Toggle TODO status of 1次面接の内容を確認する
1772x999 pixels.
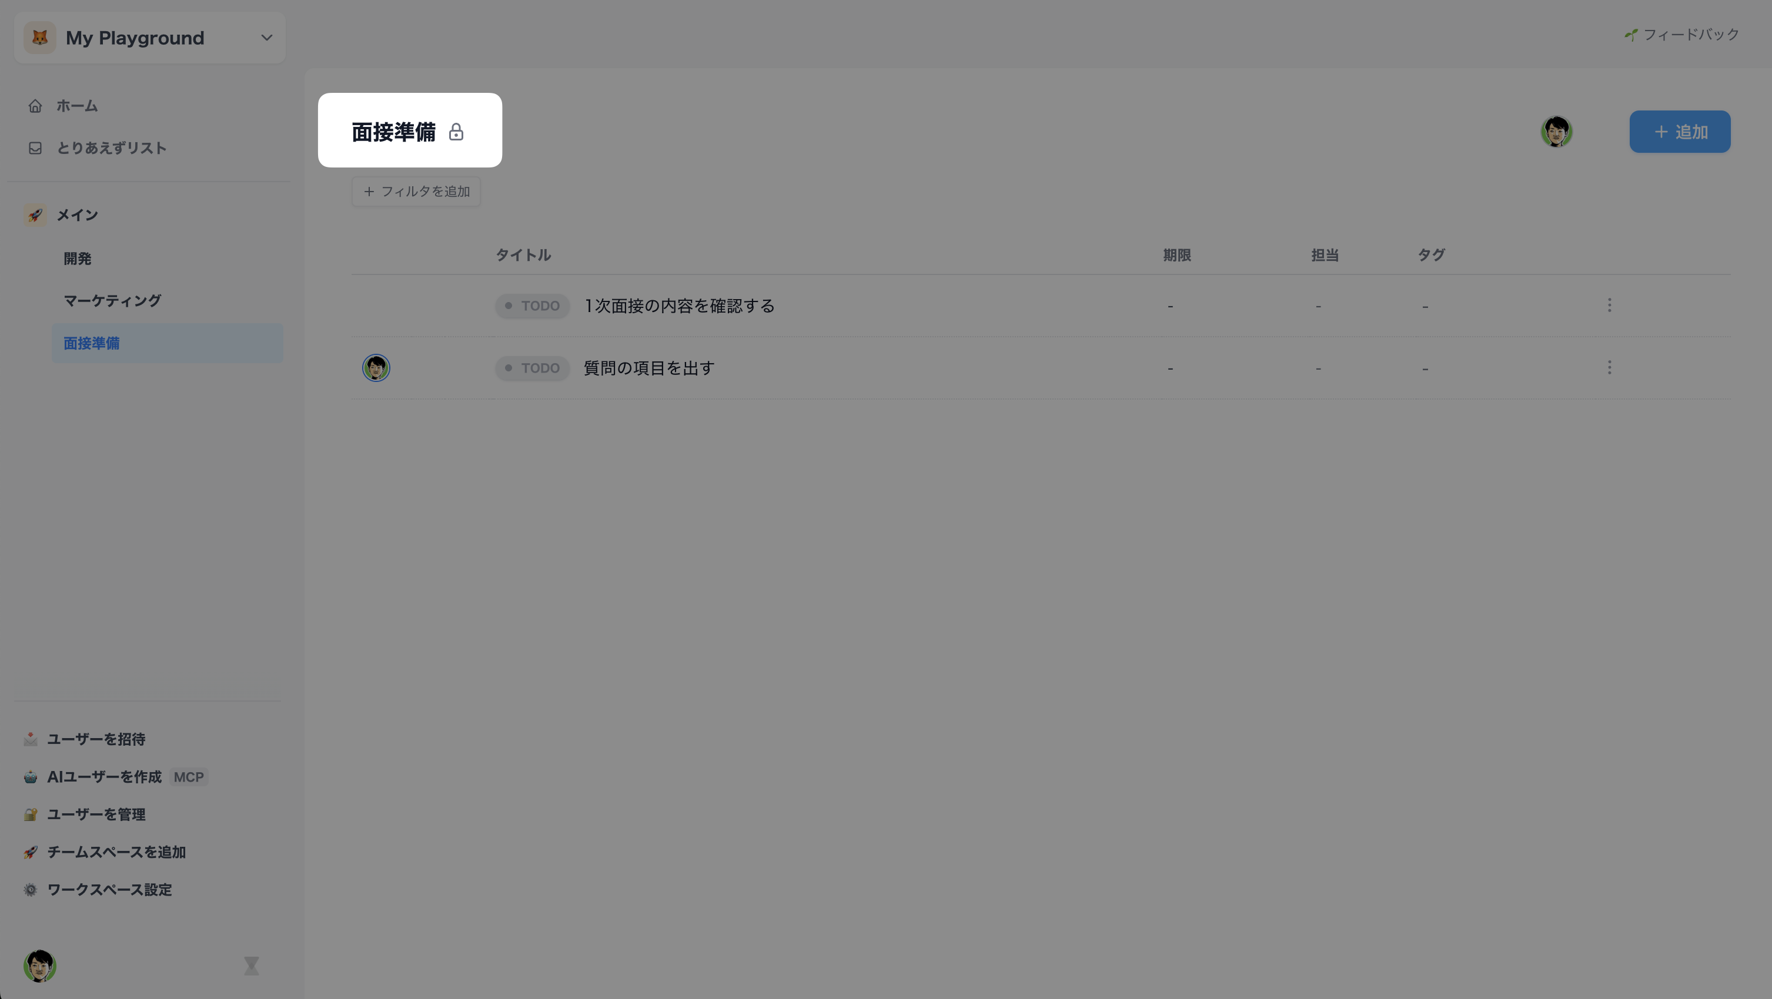click(531, 305)
